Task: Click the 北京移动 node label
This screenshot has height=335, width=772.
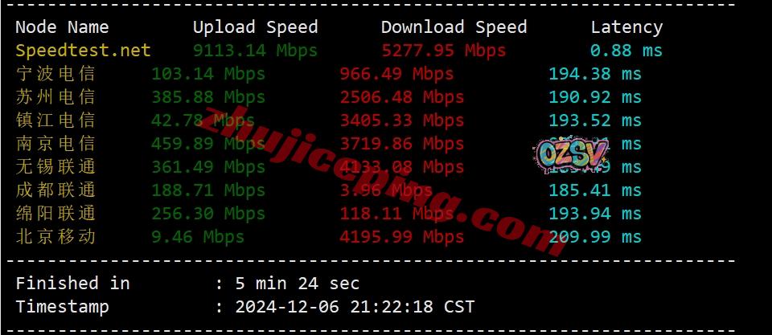Action: (55, 237)
